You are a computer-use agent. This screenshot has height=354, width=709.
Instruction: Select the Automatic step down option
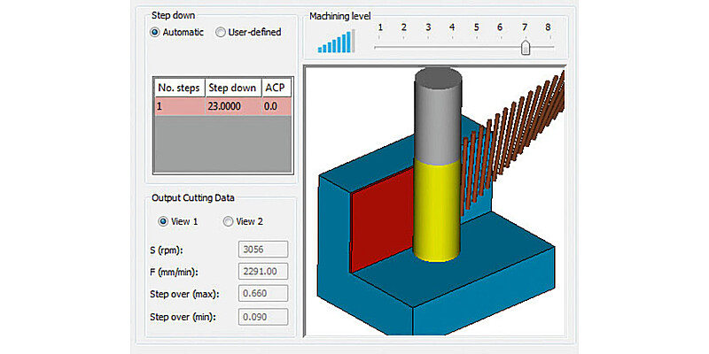coord(155,33)
